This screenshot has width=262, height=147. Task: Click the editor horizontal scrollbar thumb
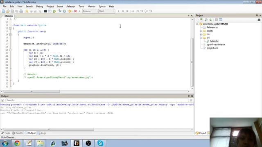click(x=32, y=91)
